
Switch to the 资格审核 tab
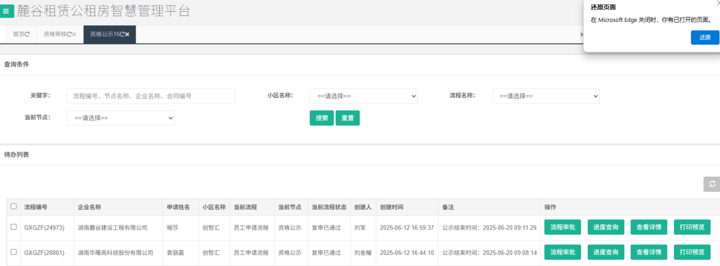[55, 34]
